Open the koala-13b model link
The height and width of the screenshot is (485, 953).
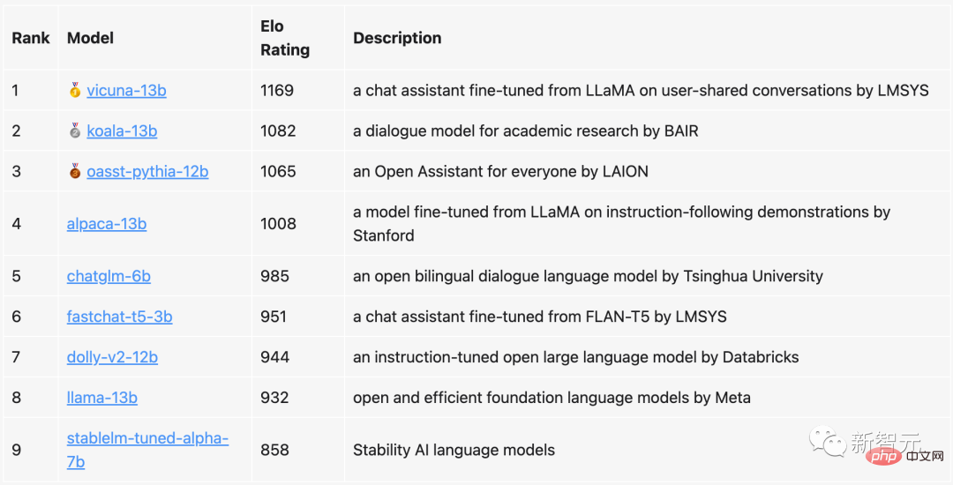[122, 131]
